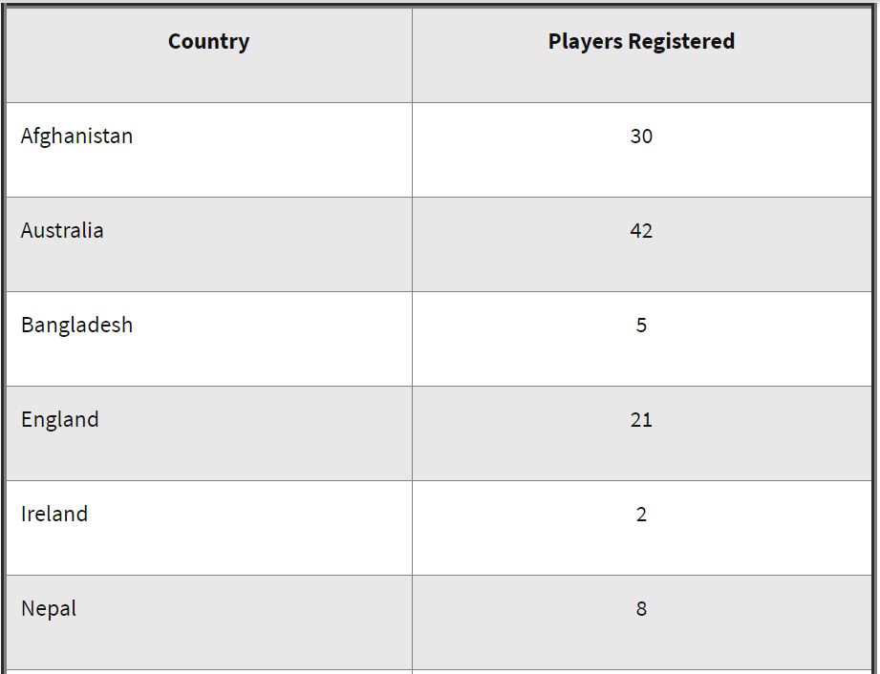The height and width of the screenshot is (674, 880).
Task: Select the Afghanistan country cell
Action: click(76, 137)
